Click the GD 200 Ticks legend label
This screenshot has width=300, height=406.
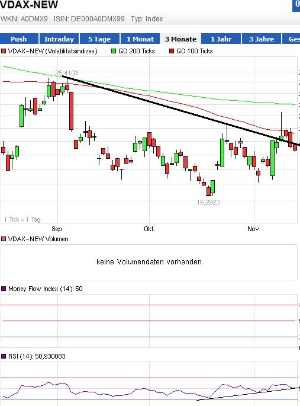[137, 51]
